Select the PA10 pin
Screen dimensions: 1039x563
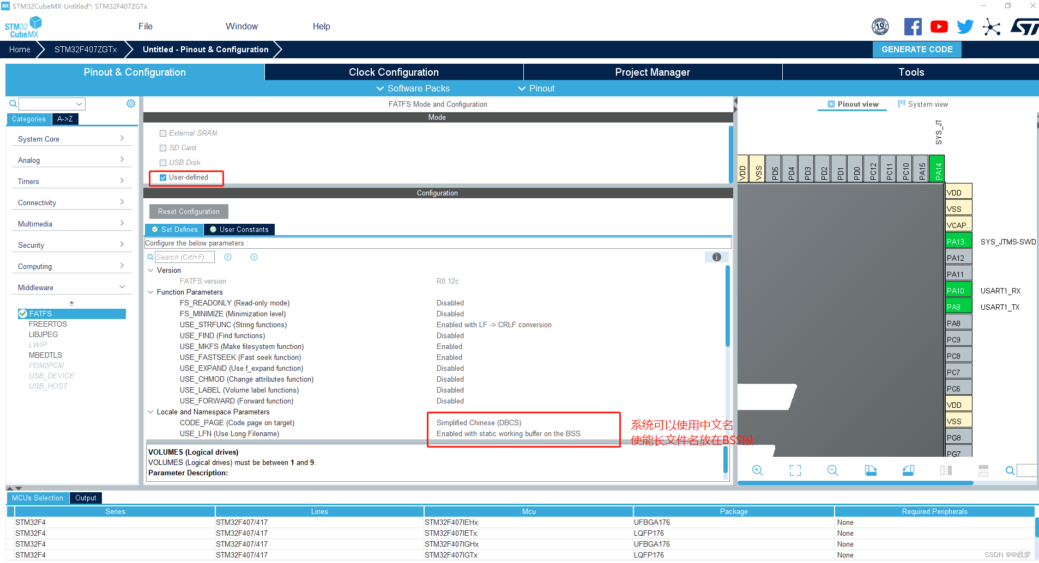click(959, 291)
